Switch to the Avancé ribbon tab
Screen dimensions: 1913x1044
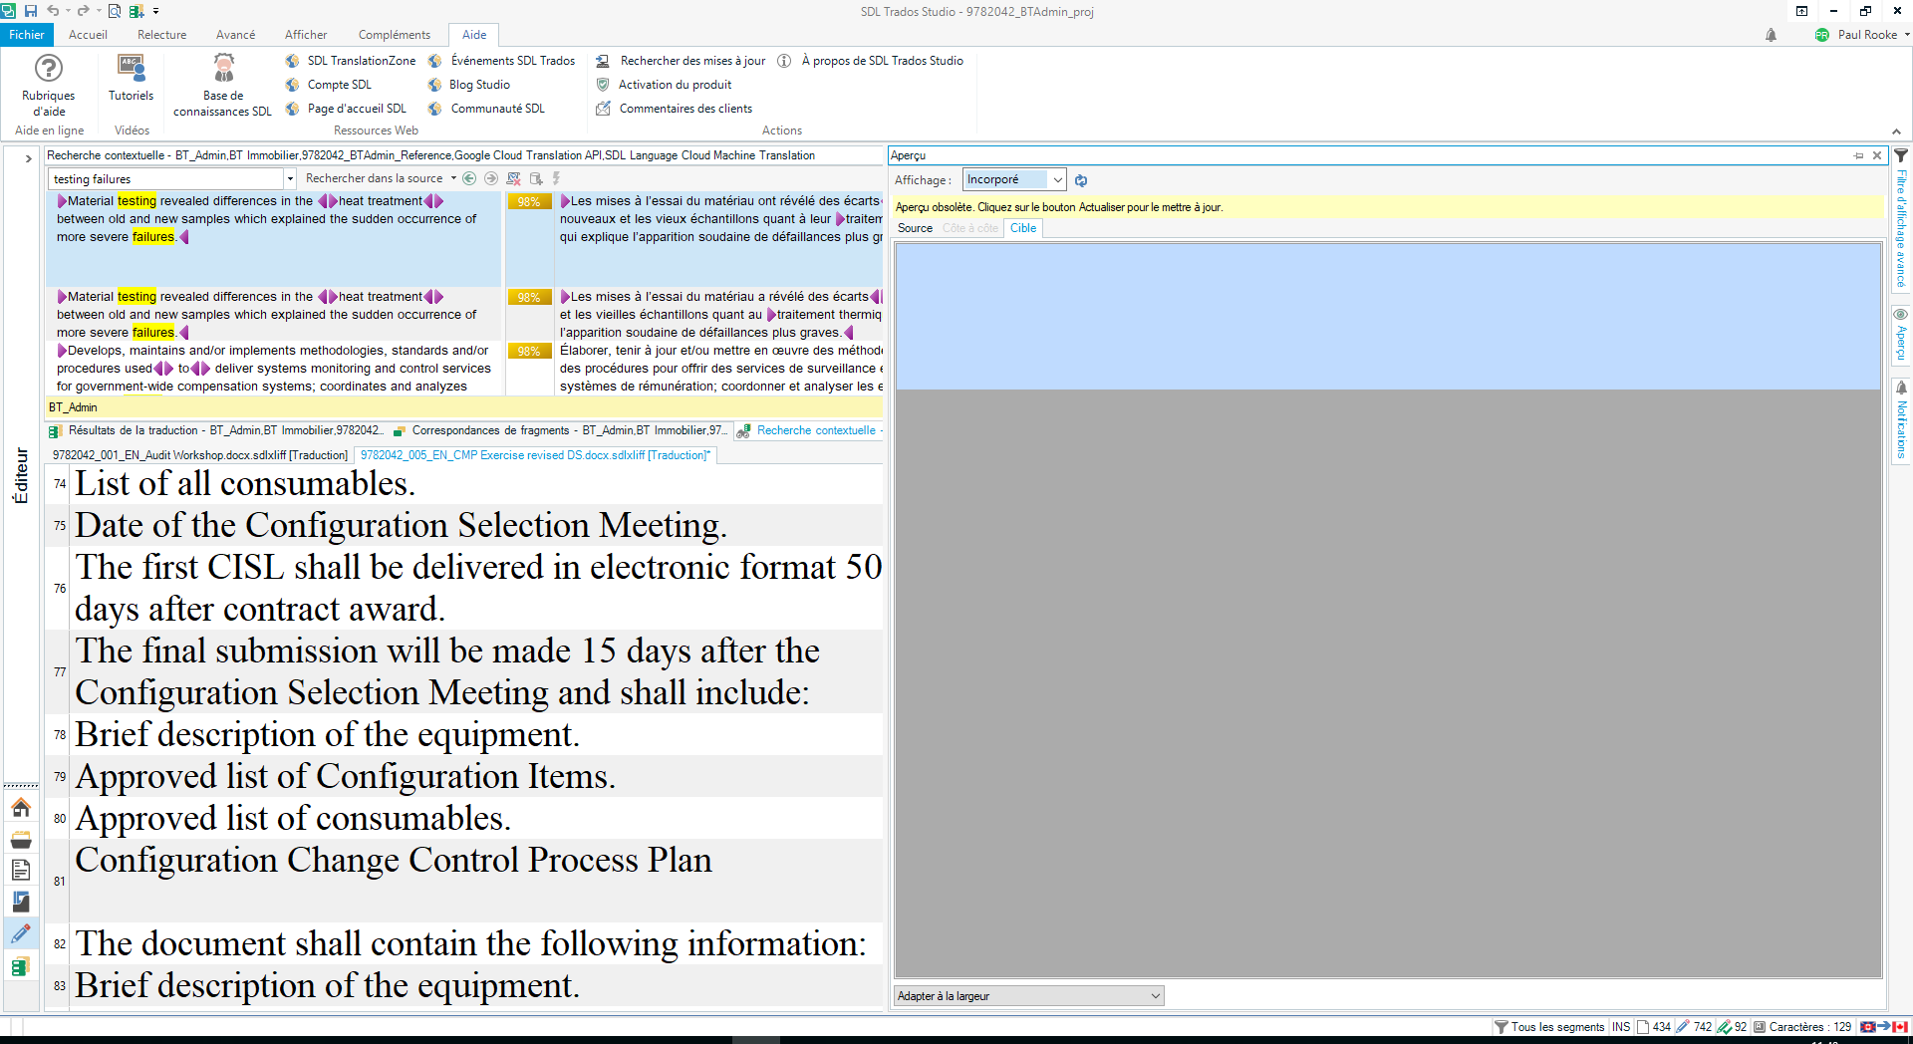pos(235,35)
